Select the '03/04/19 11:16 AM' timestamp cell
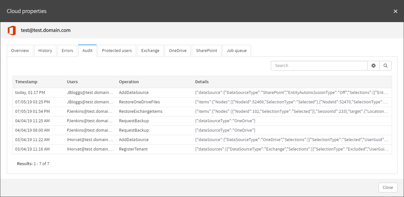This screenshot has height=197, width=404. coord(33,149)
